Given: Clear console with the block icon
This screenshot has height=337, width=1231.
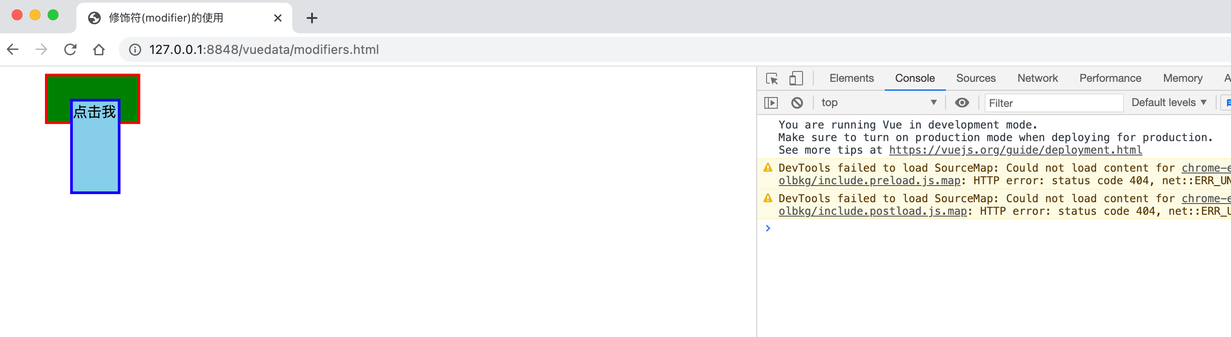Looking at the screenshot, I should [797, 102].
